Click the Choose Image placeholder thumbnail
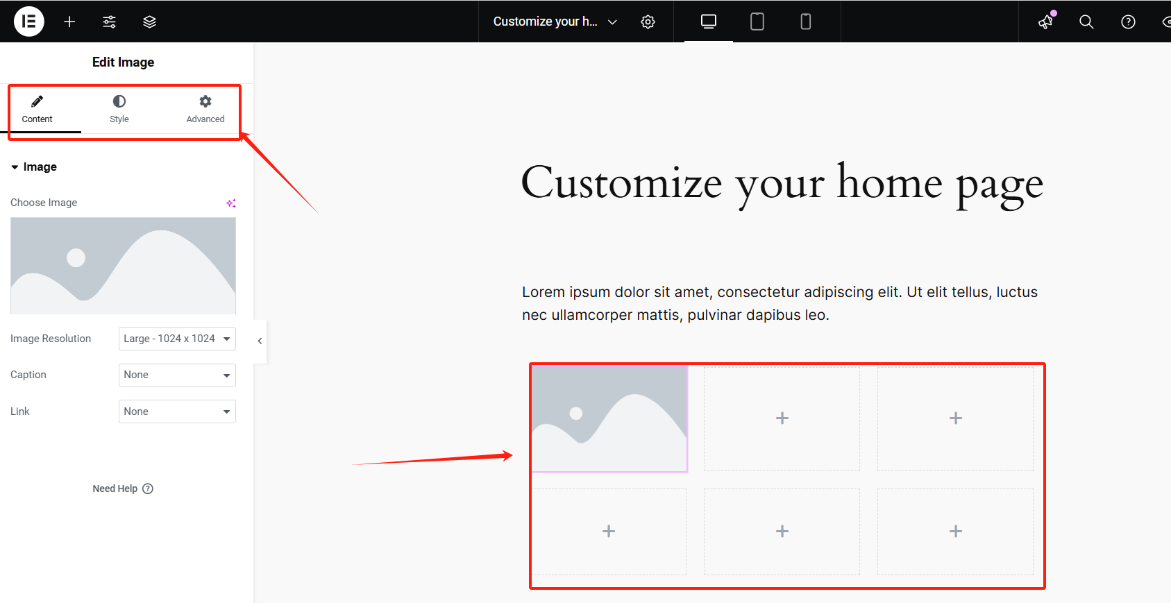The image size is (1171, 603). (123, 266)
